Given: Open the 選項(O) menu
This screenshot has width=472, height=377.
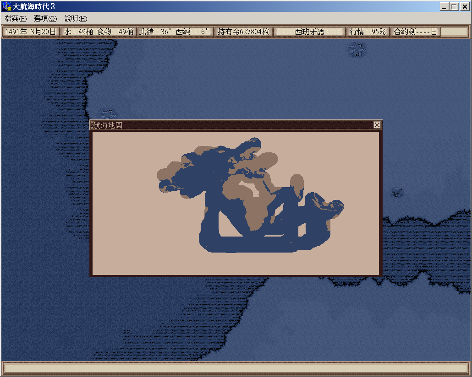Looking at the screenshot, I should click(45, 19).
